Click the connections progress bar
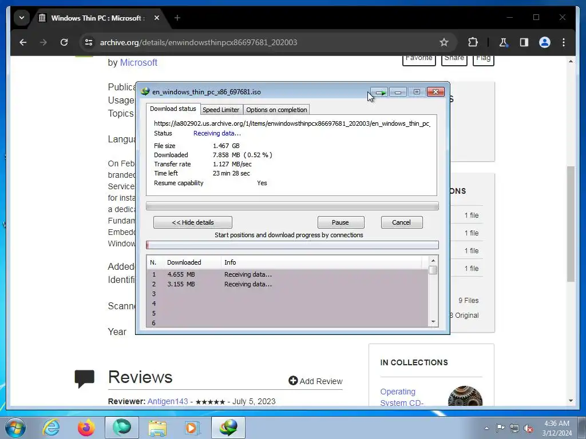This screenshot has height=439, width=586. pos(292,245)
